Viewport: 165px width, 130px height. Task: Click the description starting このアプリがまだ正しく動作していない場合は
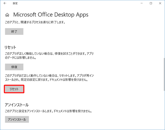pyautogui.click(x=49, y=78)
